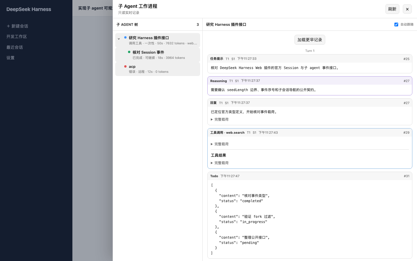417x261 pixels.
Task: Click record number #31 on Todo card
Action: point(407,176)
